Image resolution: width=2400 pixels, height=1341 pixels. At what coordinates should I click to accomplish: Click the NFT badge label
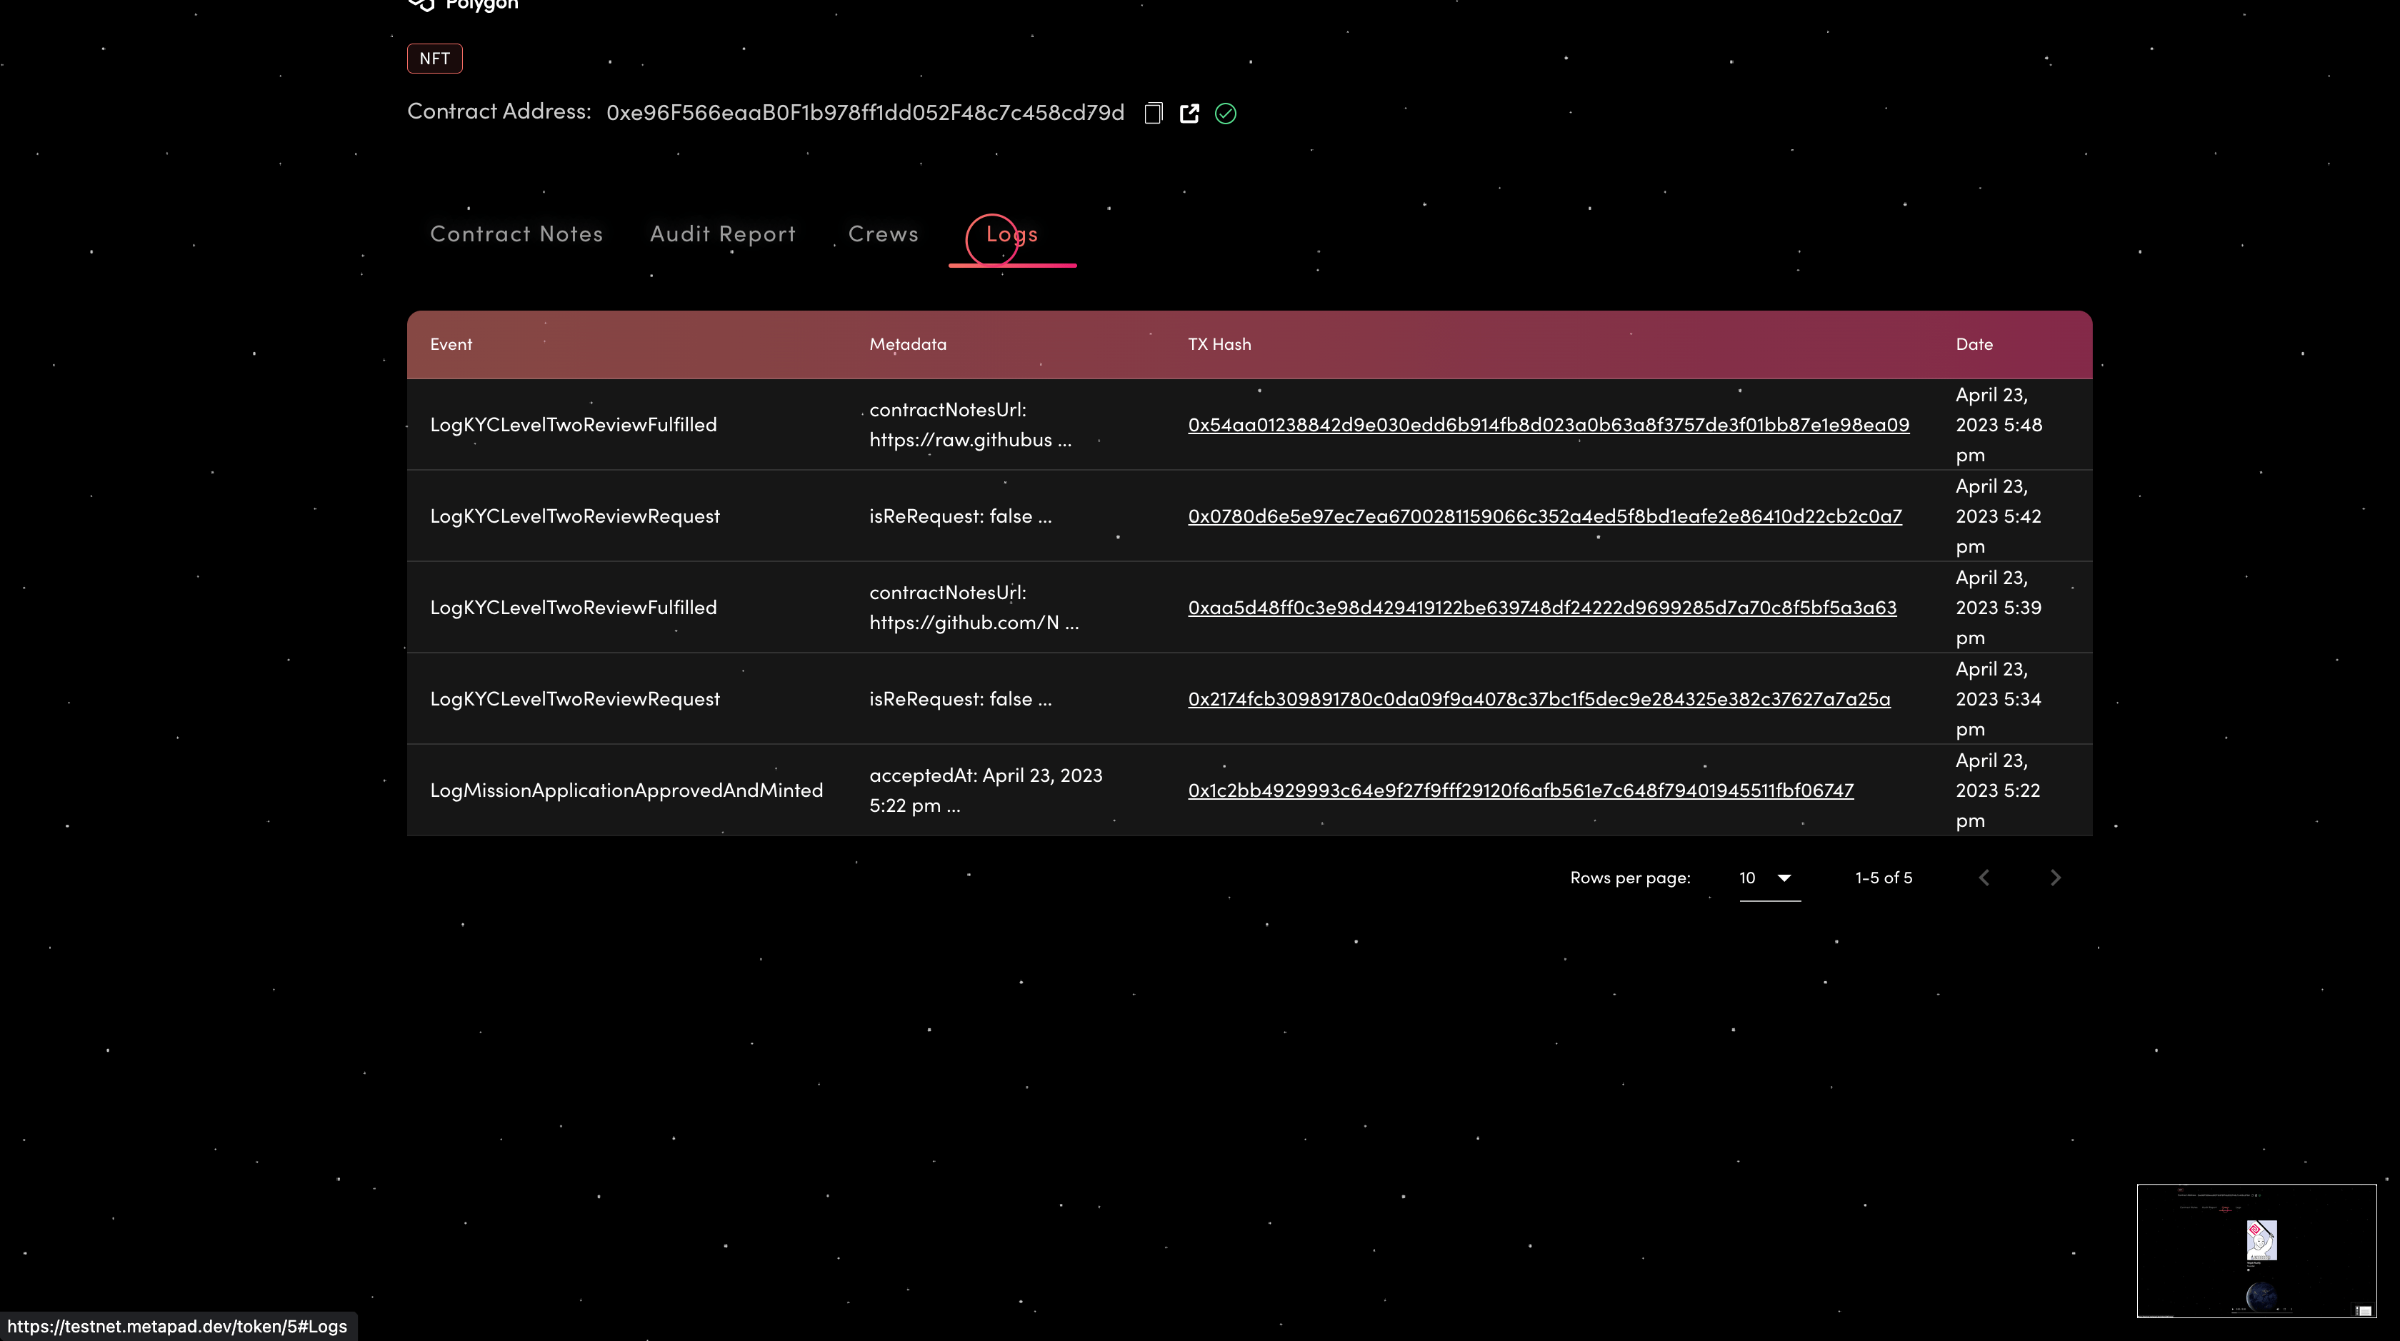click(x=434, y=58)
